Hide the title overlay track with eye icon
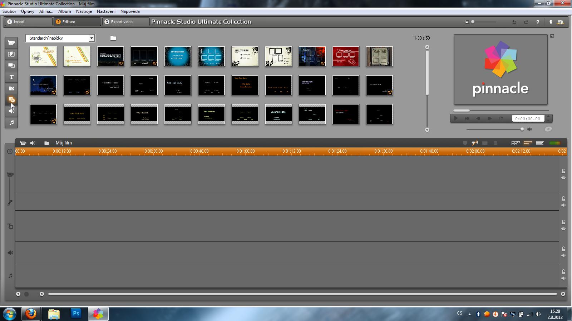 coord(563,229)
